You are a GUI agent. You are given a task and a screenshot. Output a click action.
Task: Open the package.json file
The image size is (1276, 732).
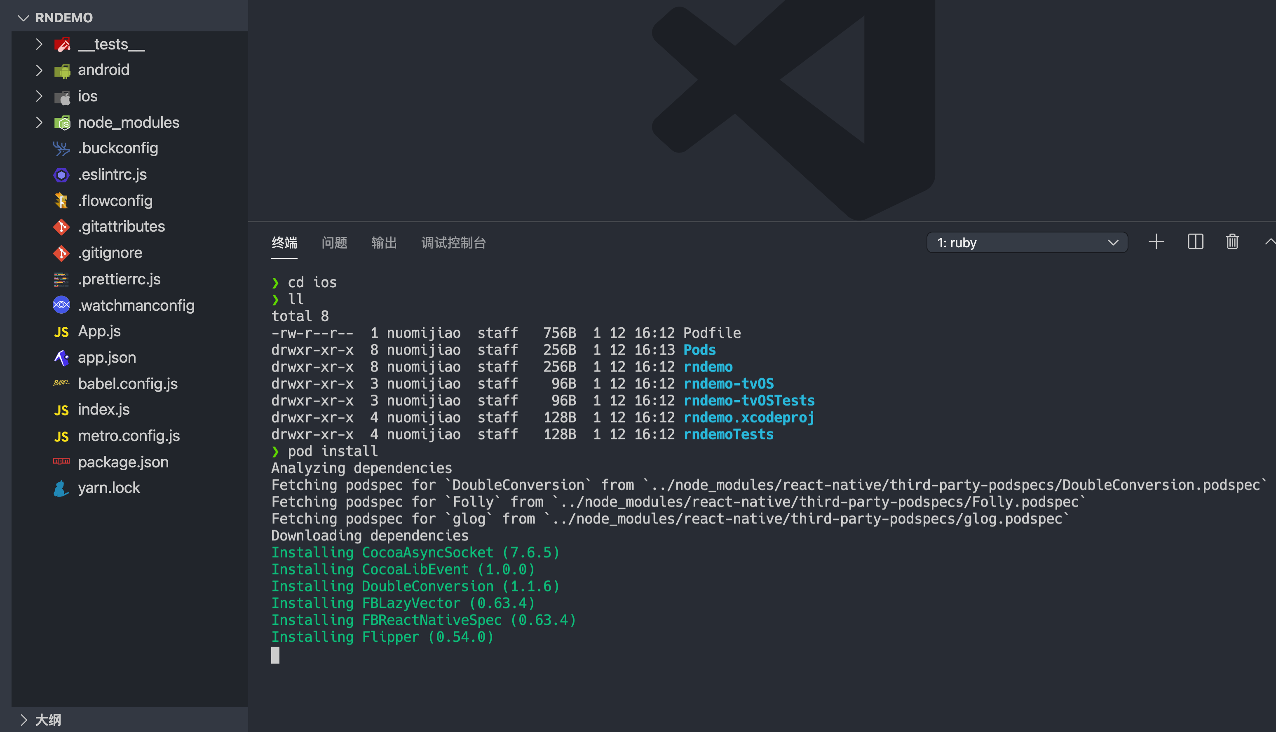coord(123,462)
